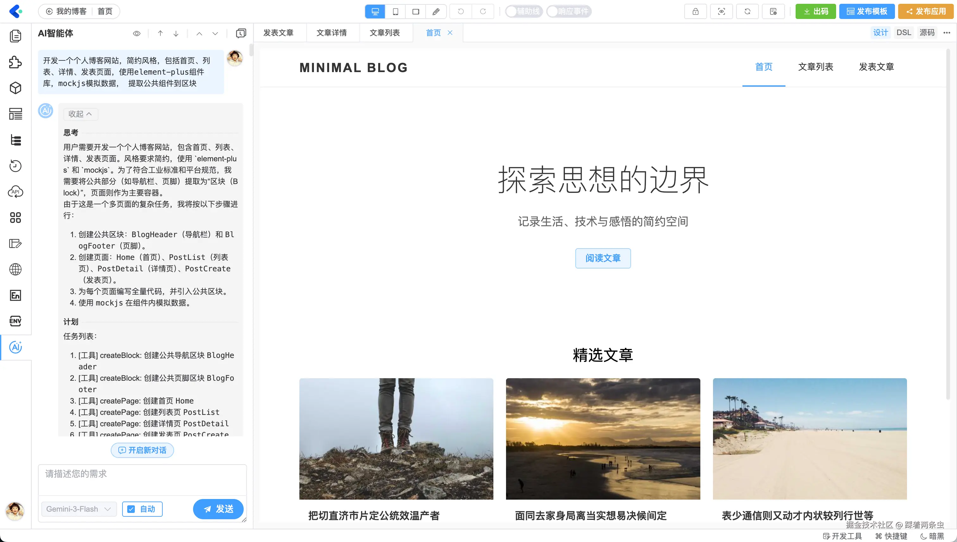Open the Gemini-3-Flash model dropdown

tap(78, 509)
